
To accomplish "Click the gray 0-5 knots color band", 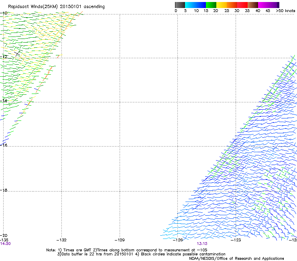I will [180, 5].
